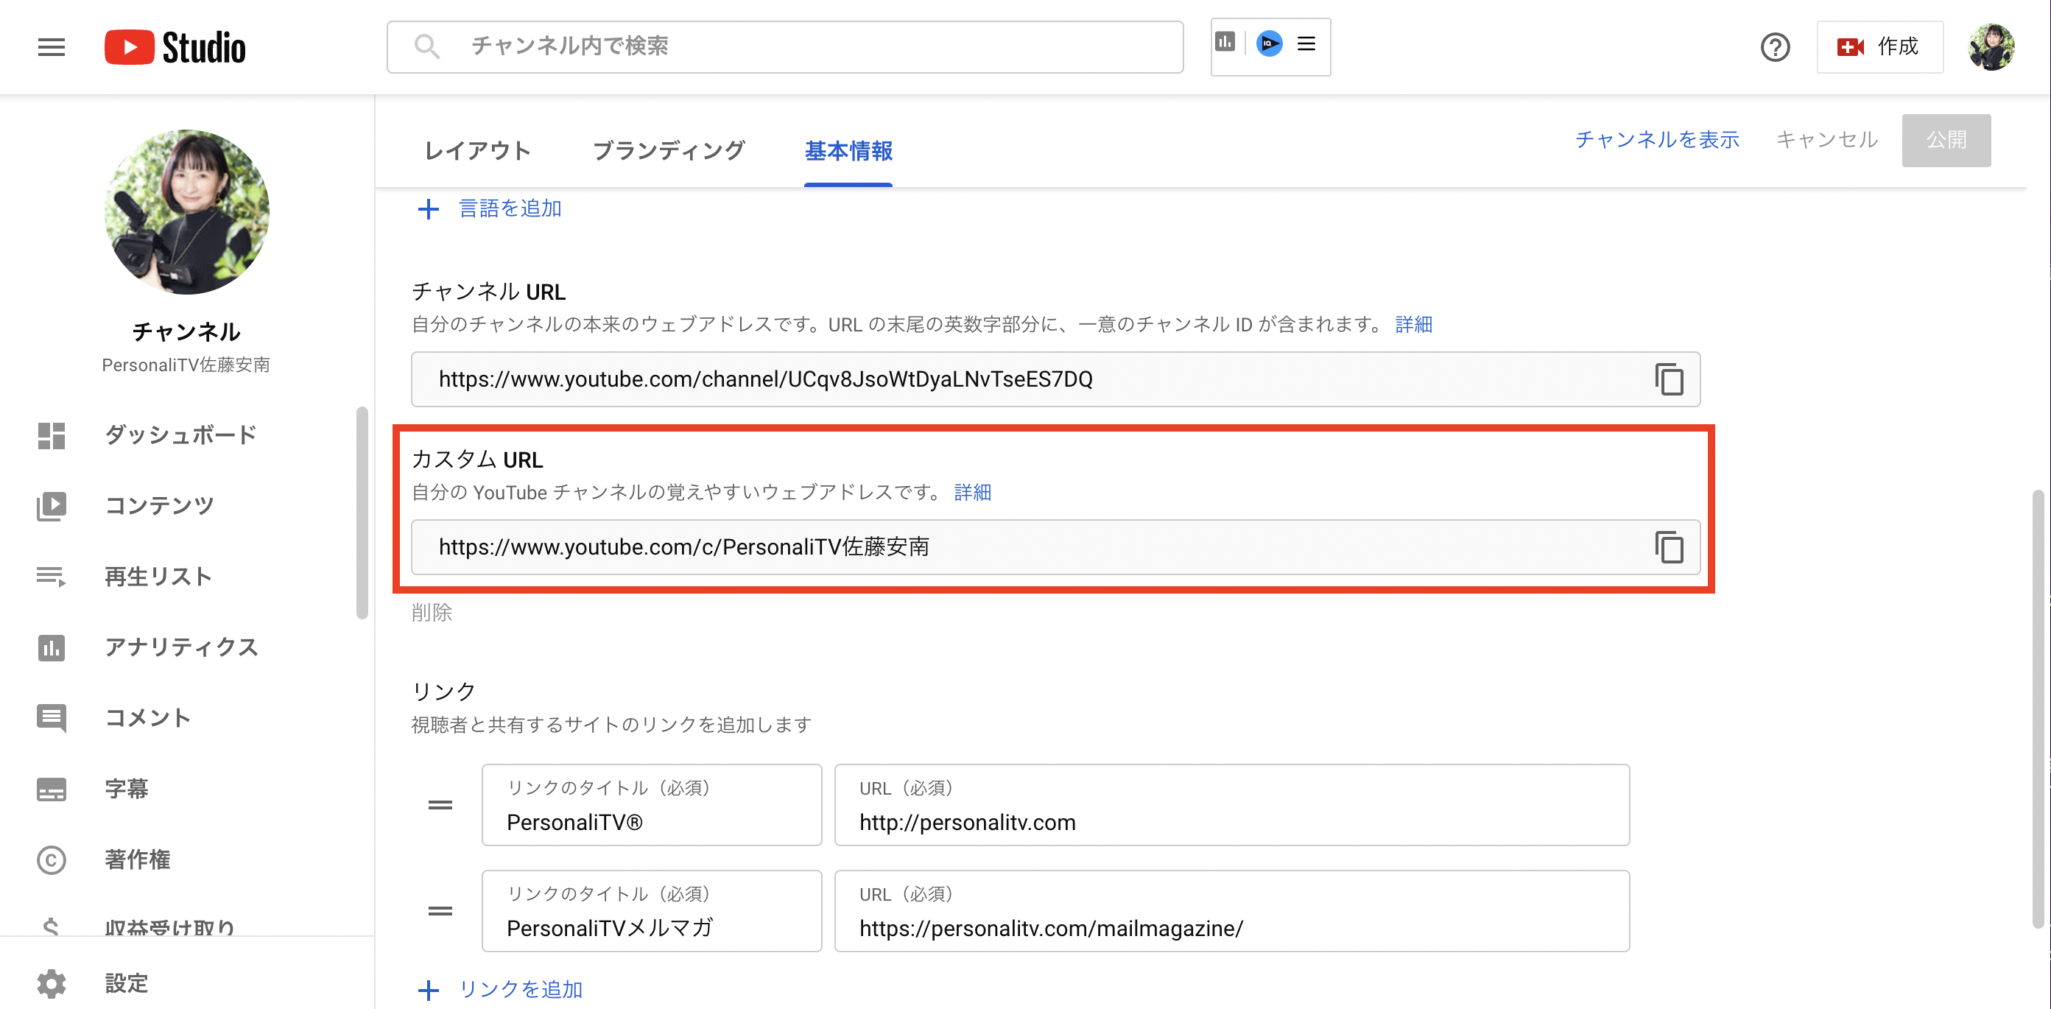
Task: Open the extension list menu icon
Action: coord(1306,43)
